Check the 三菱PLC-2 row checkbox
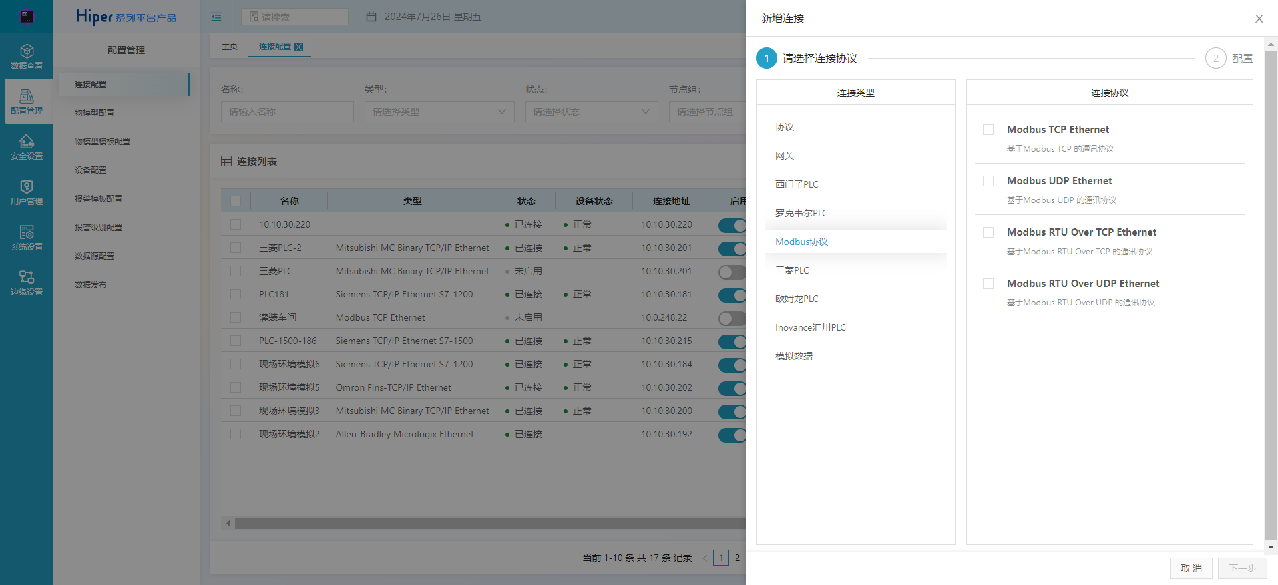 236,248
